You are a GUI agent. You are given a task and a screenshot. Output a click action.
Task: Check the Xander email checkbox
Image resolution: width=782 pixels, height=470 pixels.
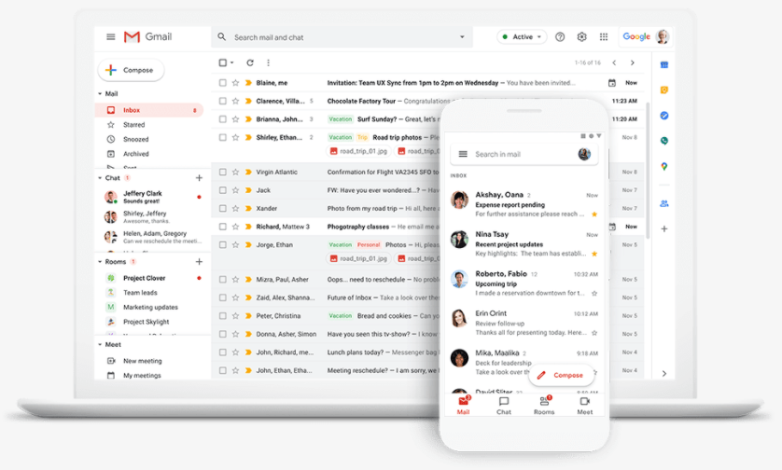(x=222, y=208)
